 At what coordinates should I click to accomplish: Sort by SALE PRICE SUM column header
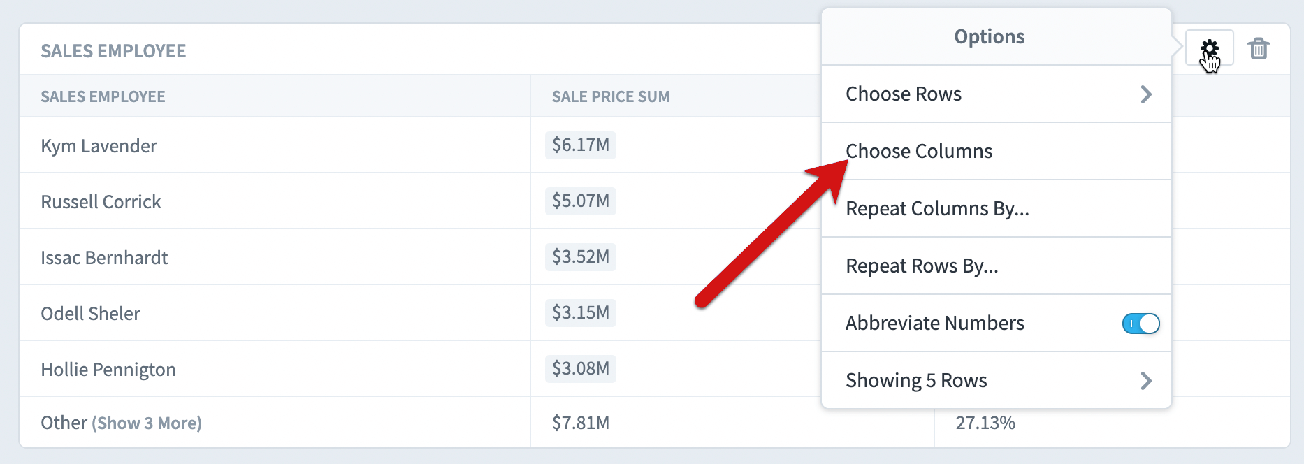[611, 97]
